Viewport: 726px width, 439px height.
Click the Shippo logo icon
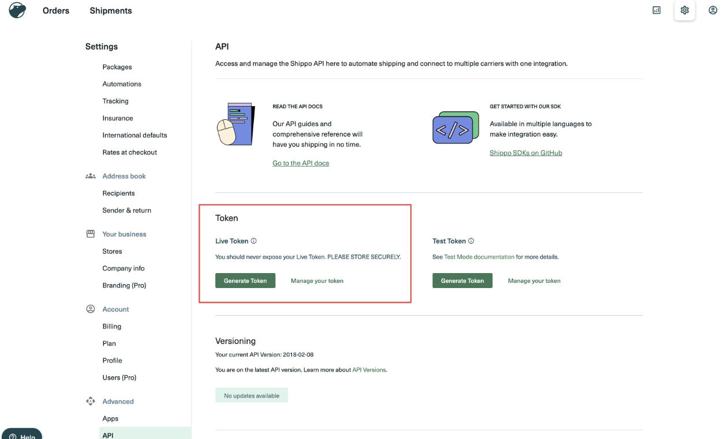click(x=17, y=10)
